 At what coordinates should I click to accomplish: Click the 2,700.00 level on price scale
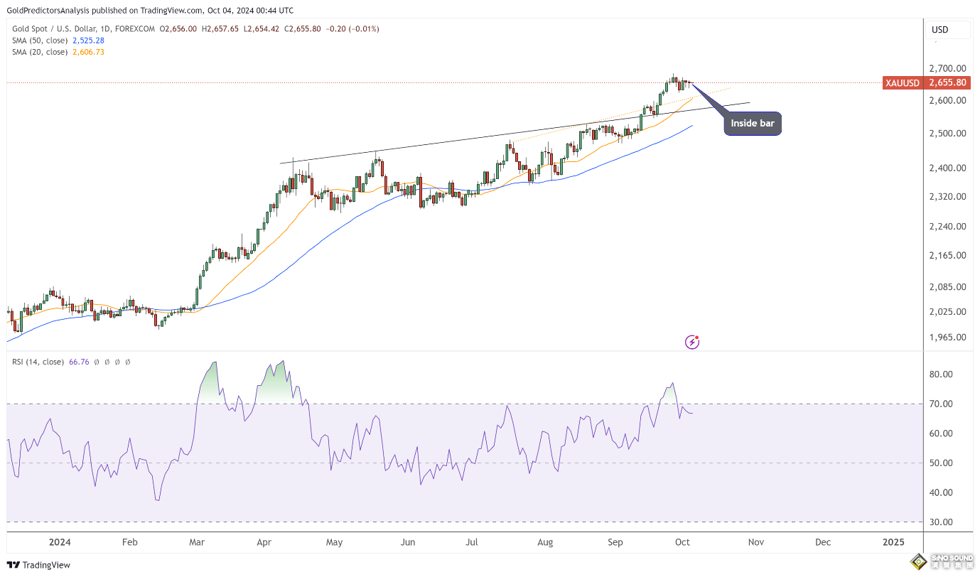click(947, 69)
